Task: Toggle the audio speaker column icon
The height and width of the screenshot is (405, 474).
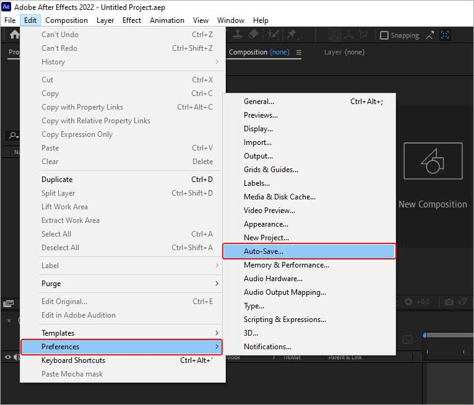Action: [15, 357]
